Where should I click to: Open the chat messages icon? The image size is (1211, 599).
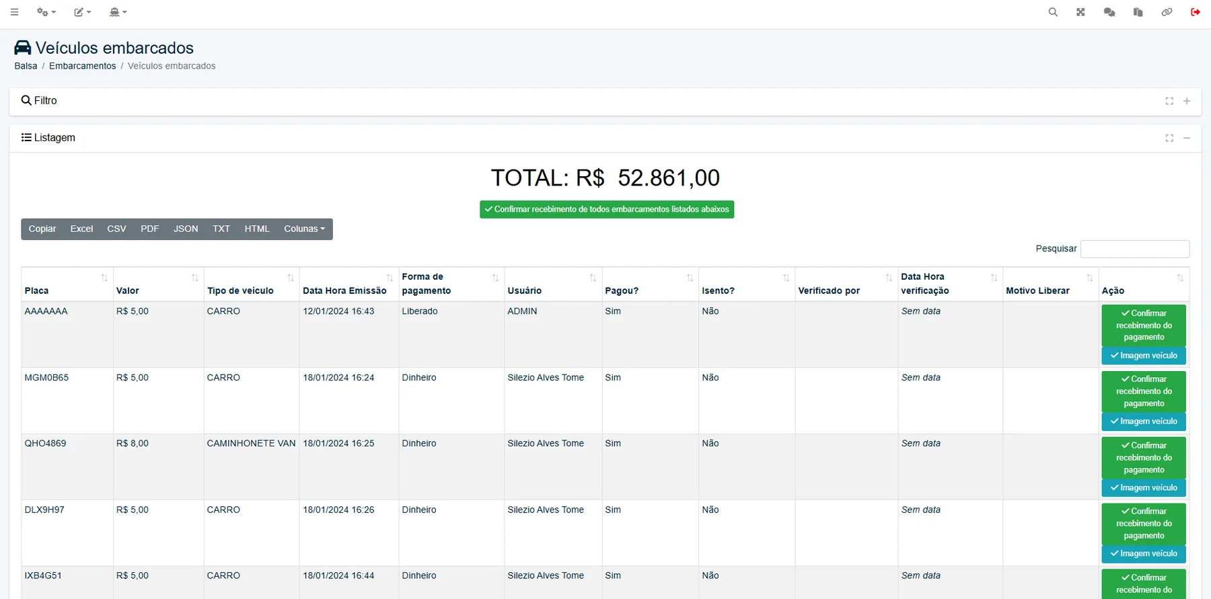point(1109,12)
